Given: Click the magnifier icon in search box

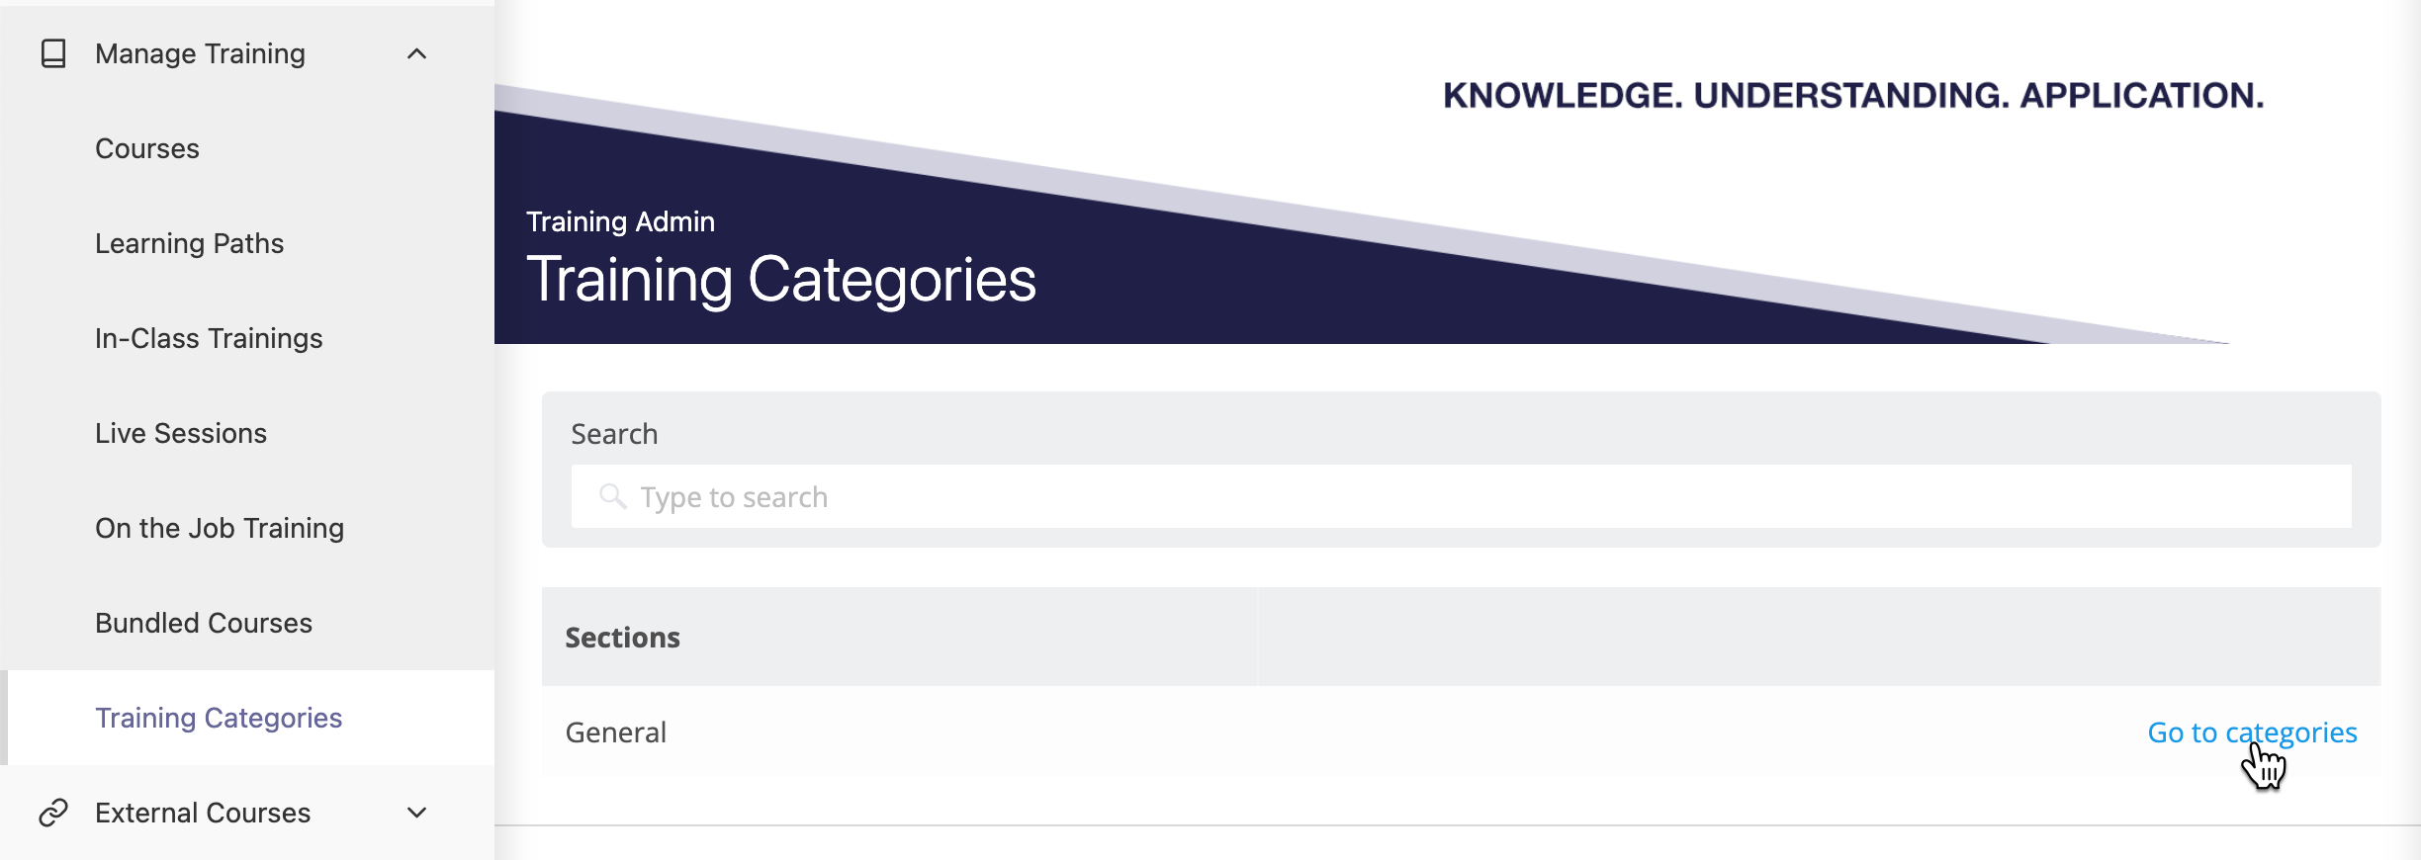Looking at the screenshot, I should [x=613, y=496].
